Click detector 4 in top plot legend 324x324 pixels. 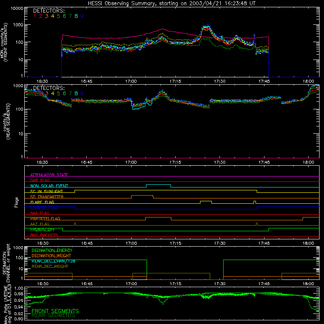[53, 16]
